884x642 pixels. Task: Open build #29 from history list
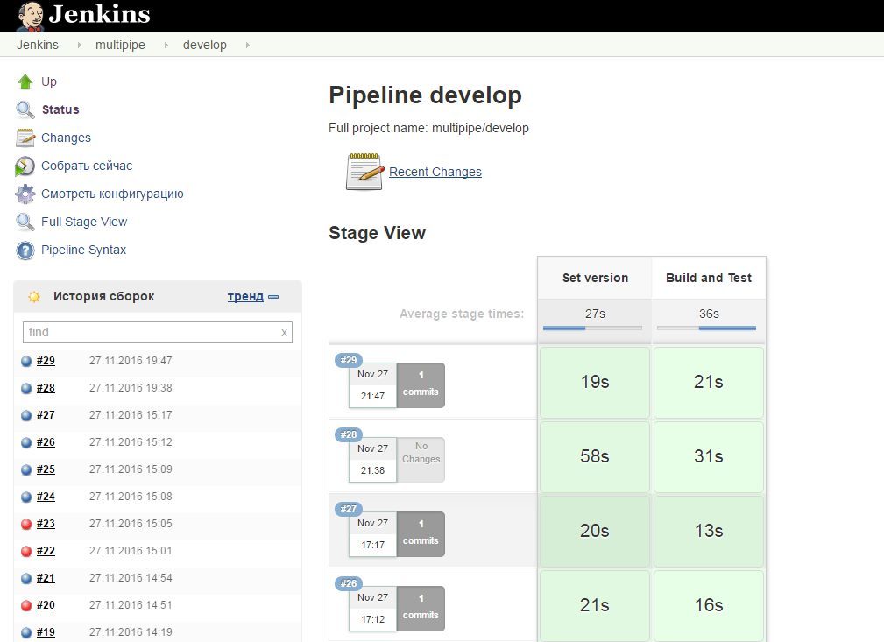tap(46, 361)
